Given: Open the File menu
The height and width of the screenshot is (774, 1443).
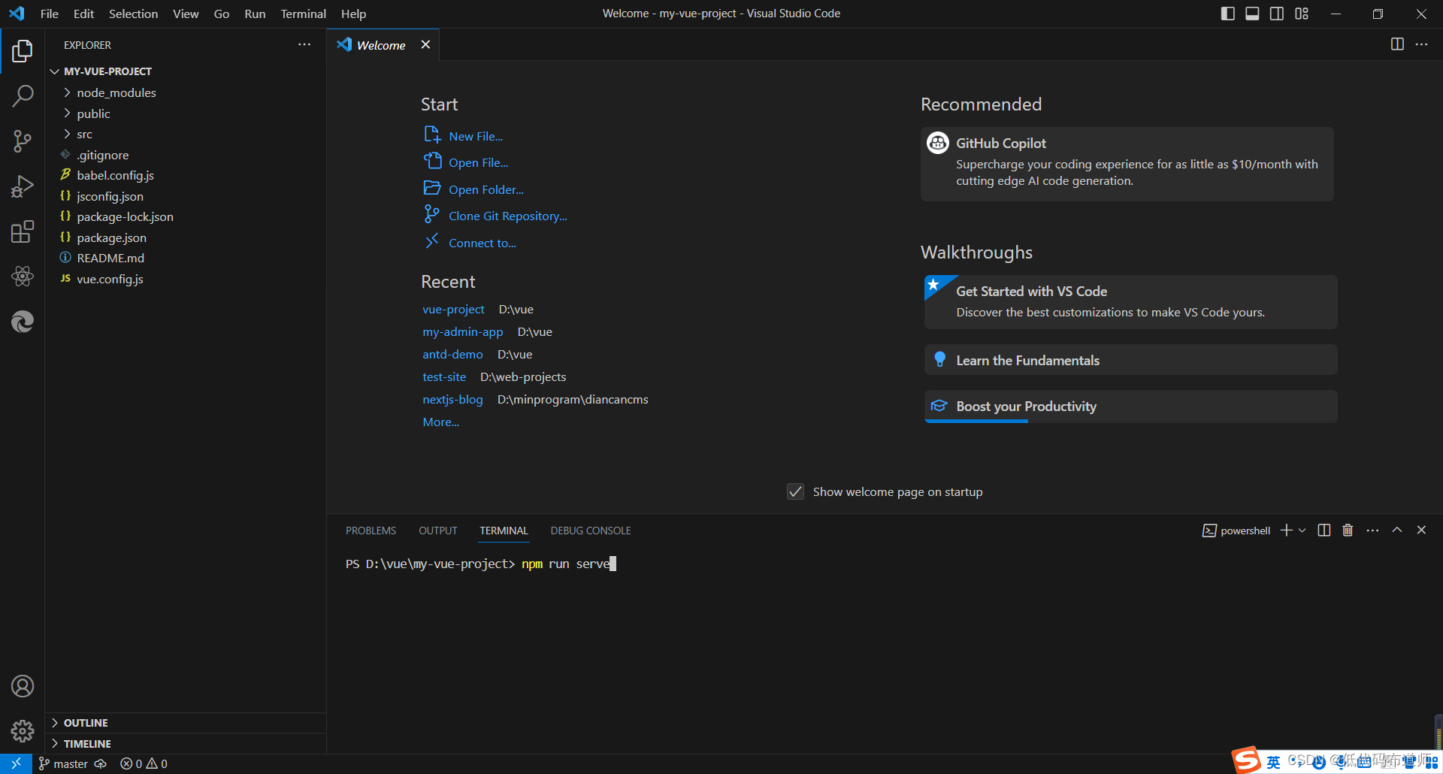Looking at the screenshot, I should (50, 14).
